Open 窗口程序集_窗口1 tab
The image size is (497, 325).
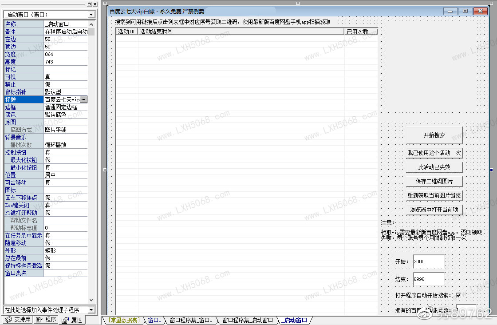pos(191,320)
